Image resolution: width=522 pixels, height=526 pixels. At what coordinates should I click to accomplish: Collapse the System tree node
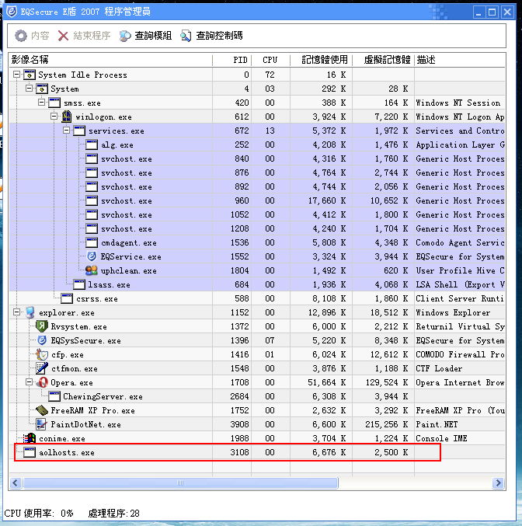(x=30, y=89)
